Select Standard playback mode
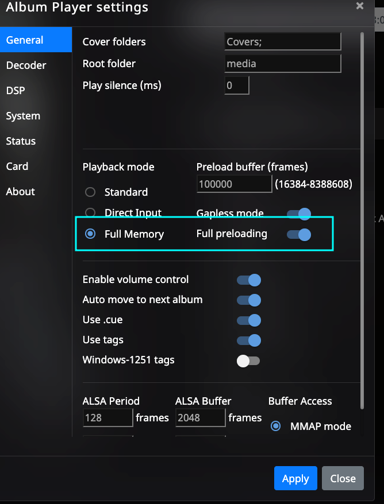Viewport: 384px width, 504px height. [x=90, y=192]
